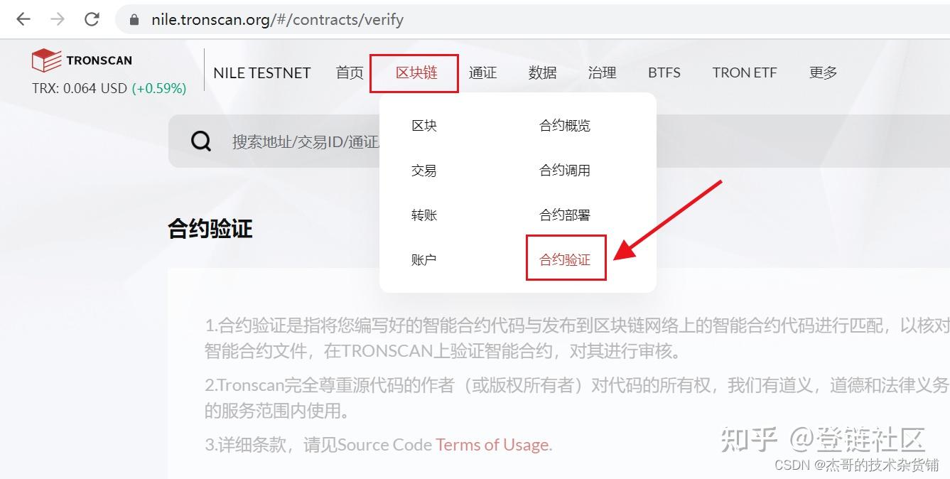Open the 通证 menu

click(x=482, y=72)
